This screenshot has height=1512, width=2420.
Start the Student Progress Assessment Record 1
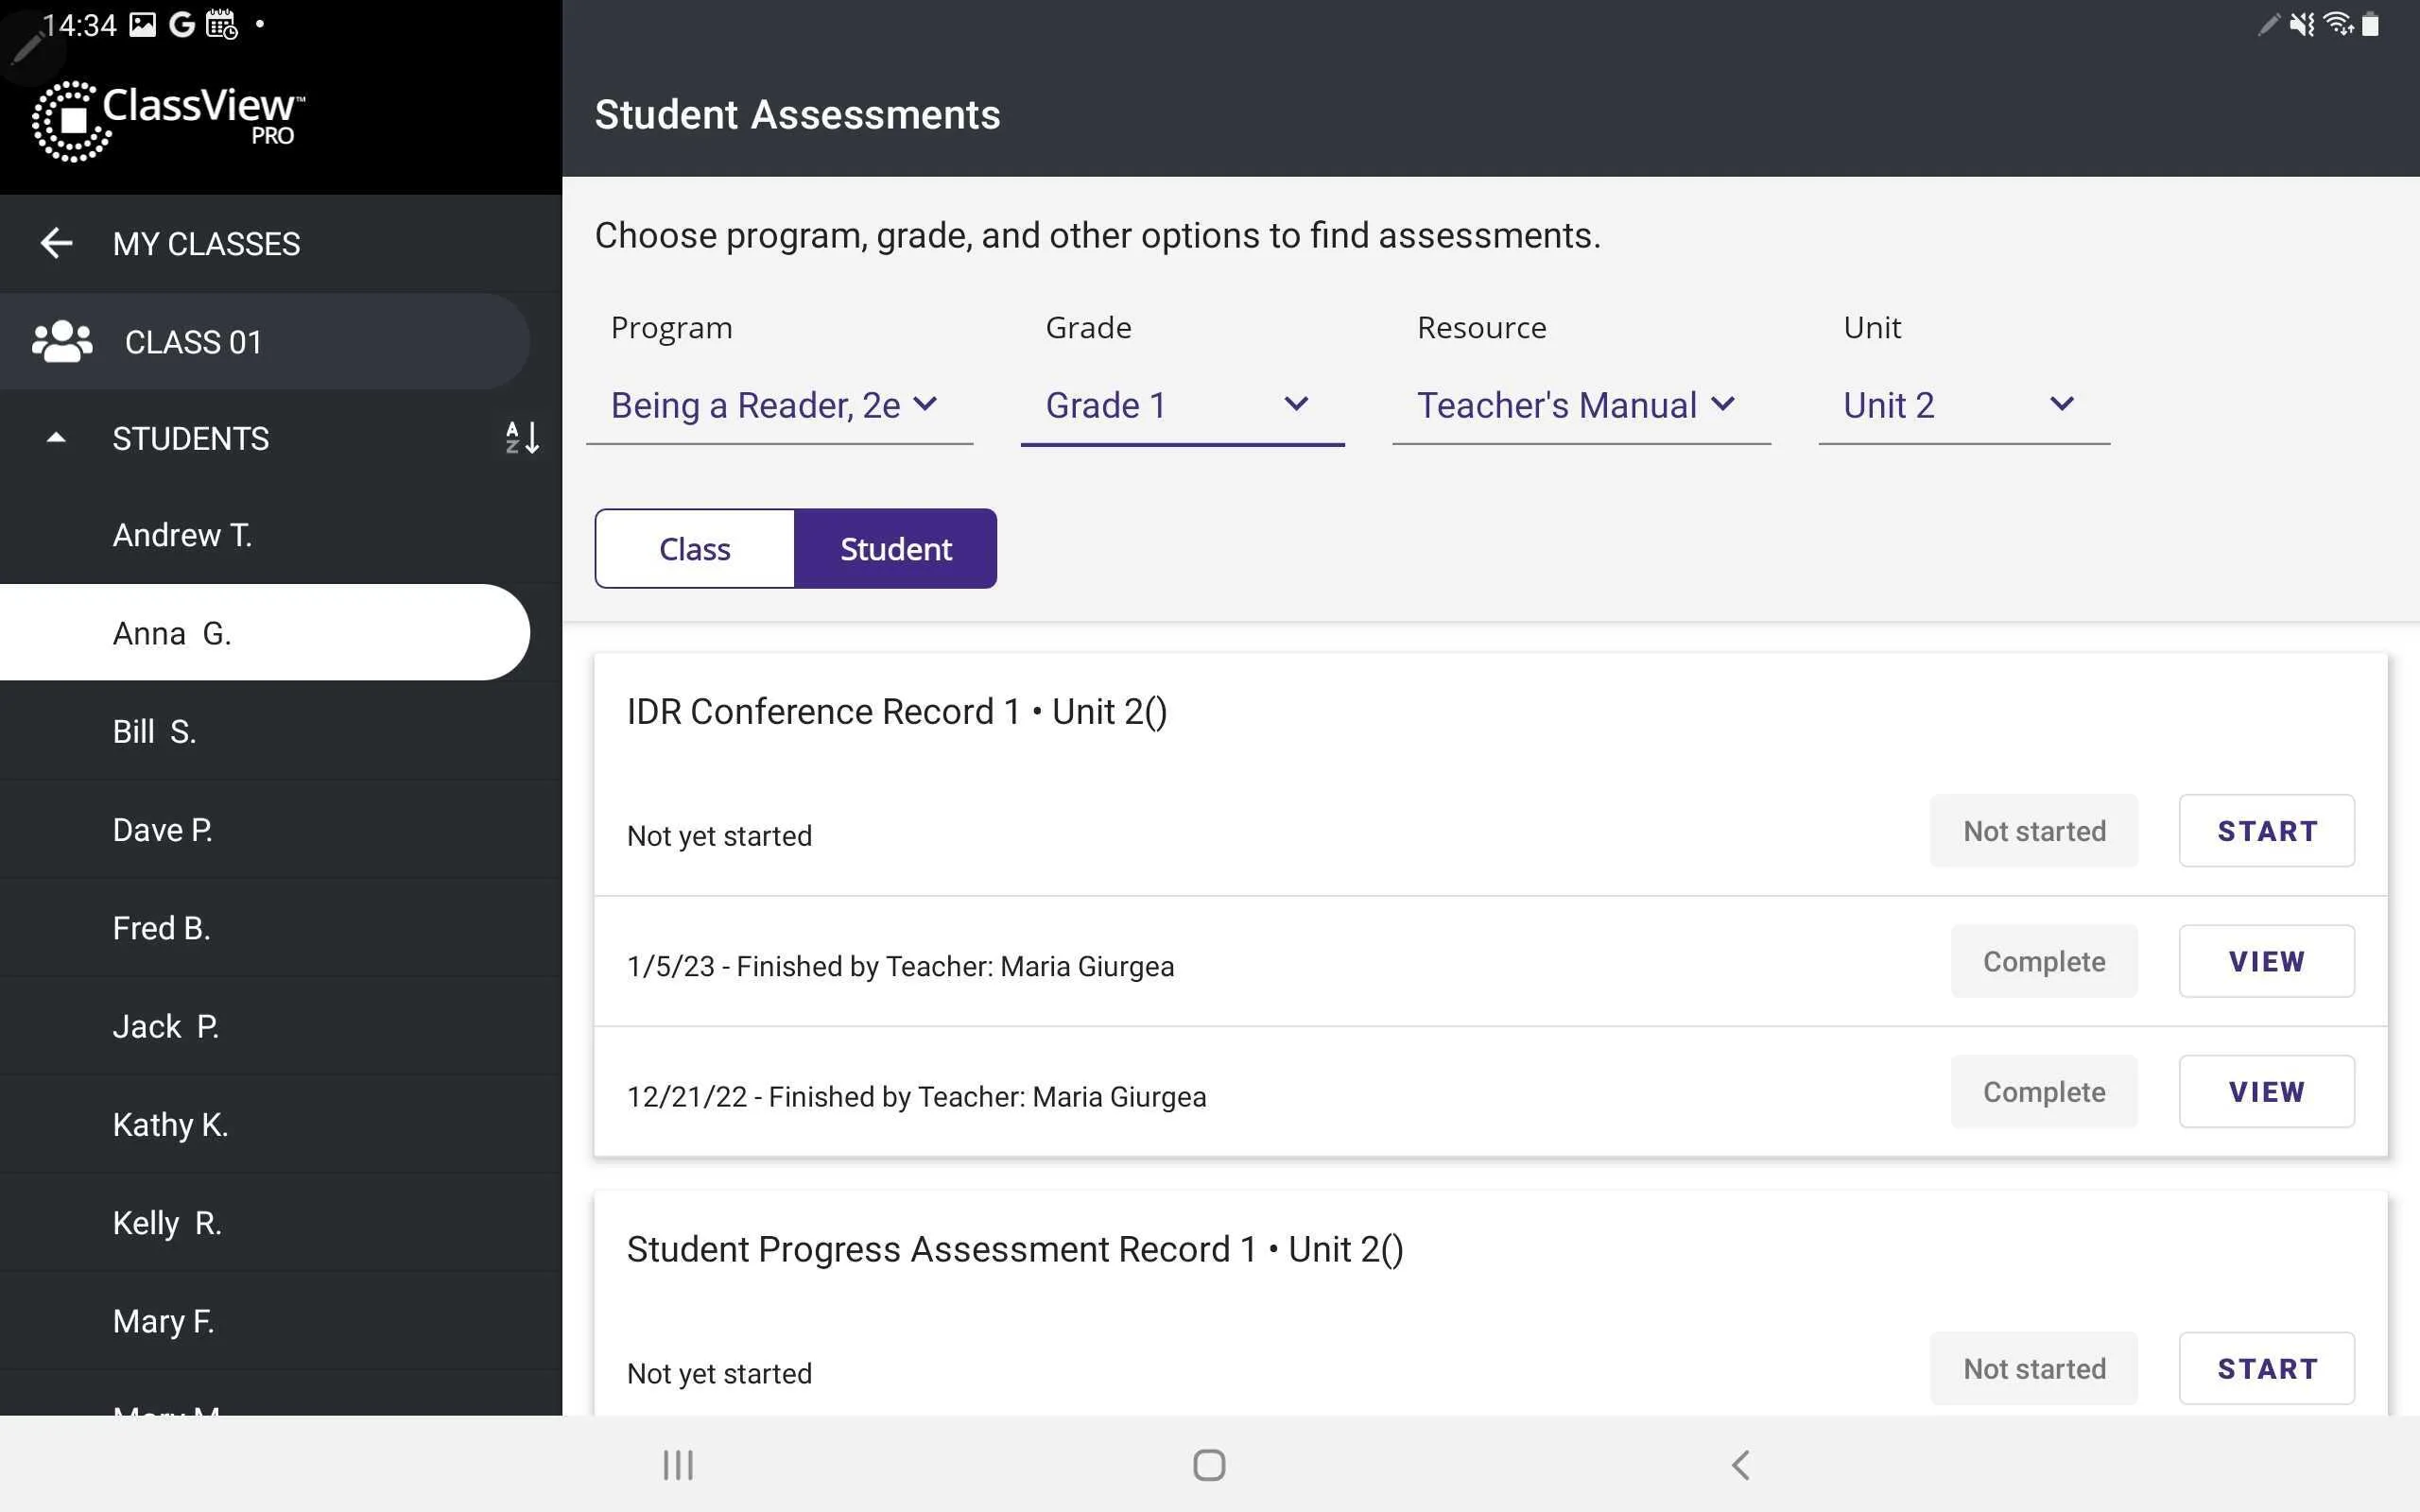coord(2267,1367)
